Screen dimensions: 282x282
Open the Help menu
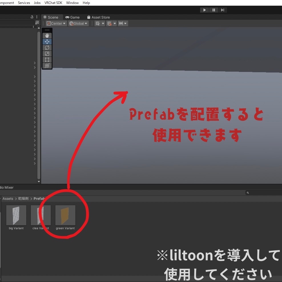86,3
